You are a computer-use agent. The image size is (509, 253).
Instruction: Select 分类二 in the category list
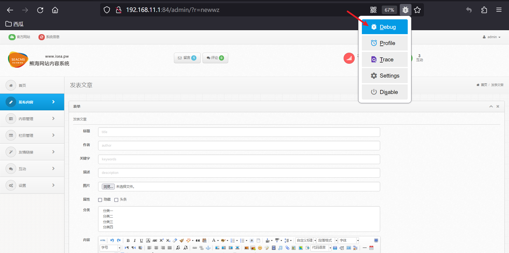pyautogui.click(x=108, y=216)
